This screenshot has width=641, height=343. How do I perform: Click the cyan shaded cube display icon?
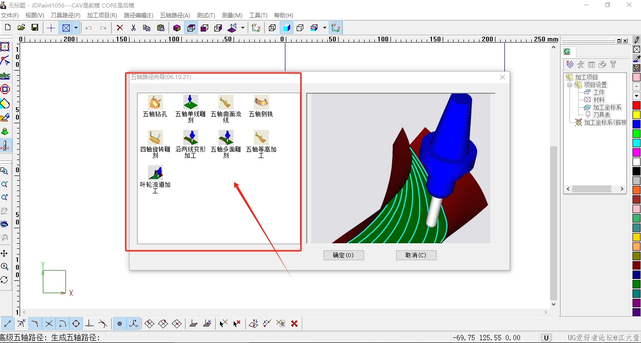click(286, 28)
